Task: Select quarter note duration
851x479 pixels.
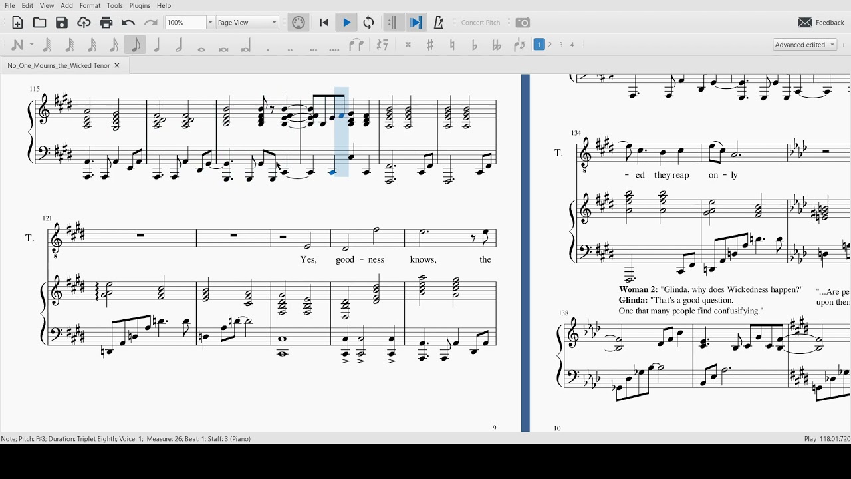Action: click(x=158, y=45)
